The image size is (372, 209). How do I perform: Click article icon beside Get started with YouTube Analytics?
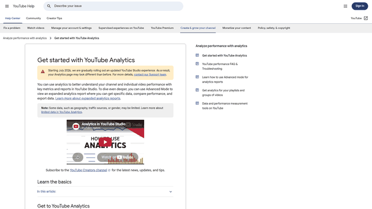tap(197, 55)
